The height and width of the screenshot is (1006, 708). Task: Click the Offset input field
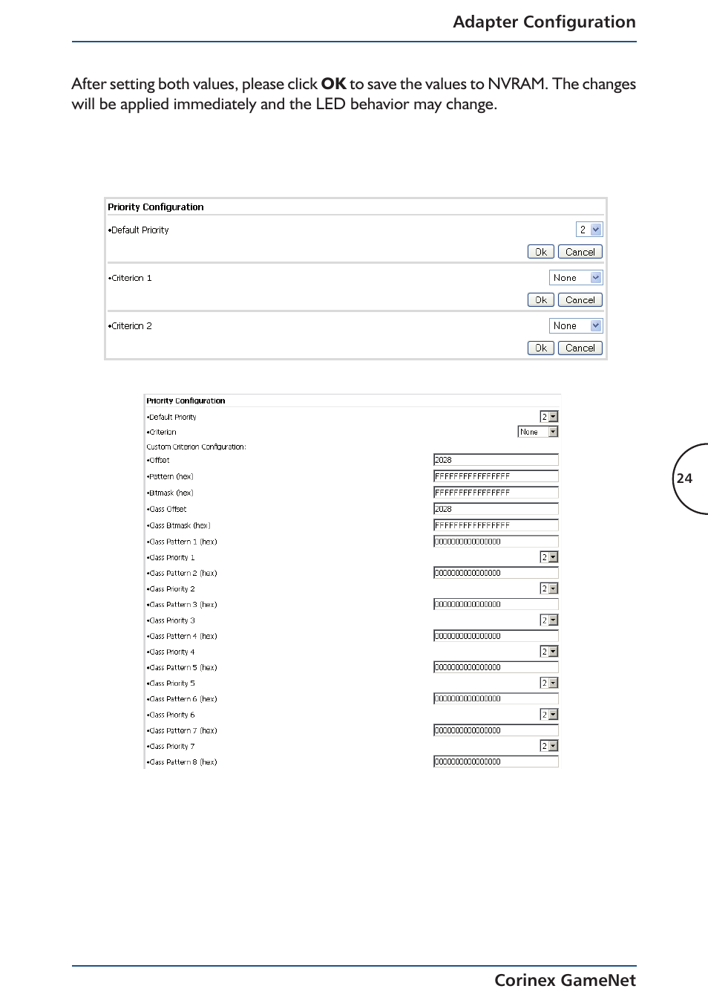[496, 460]
